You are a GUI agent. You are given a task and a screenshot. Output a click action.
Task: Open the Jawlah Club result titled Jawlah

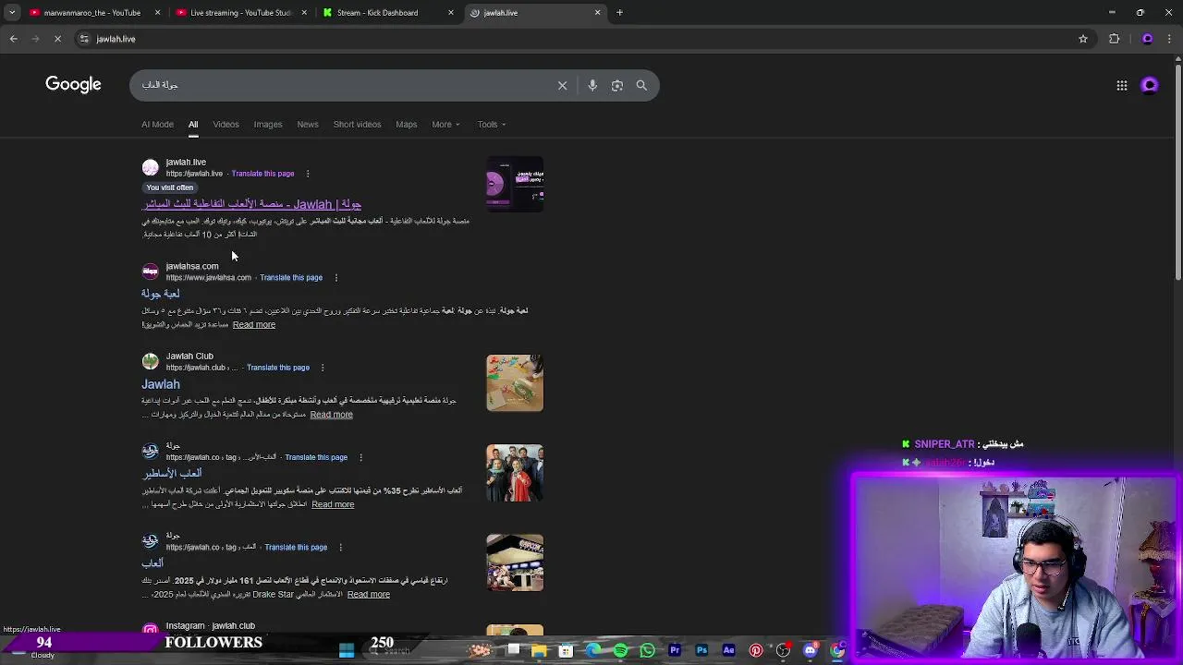(161, 384)
